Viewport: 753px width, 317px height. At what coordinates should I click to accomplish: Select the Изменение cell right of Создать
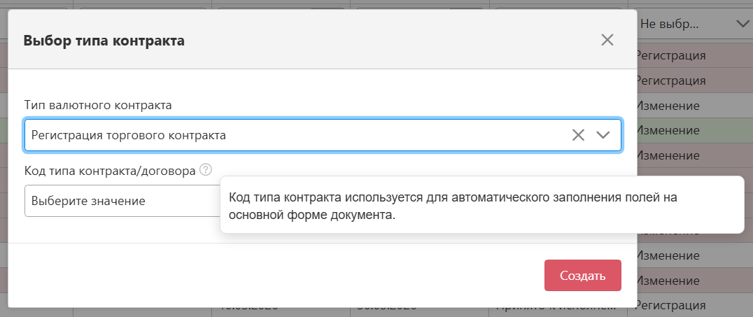pos(668,280)
